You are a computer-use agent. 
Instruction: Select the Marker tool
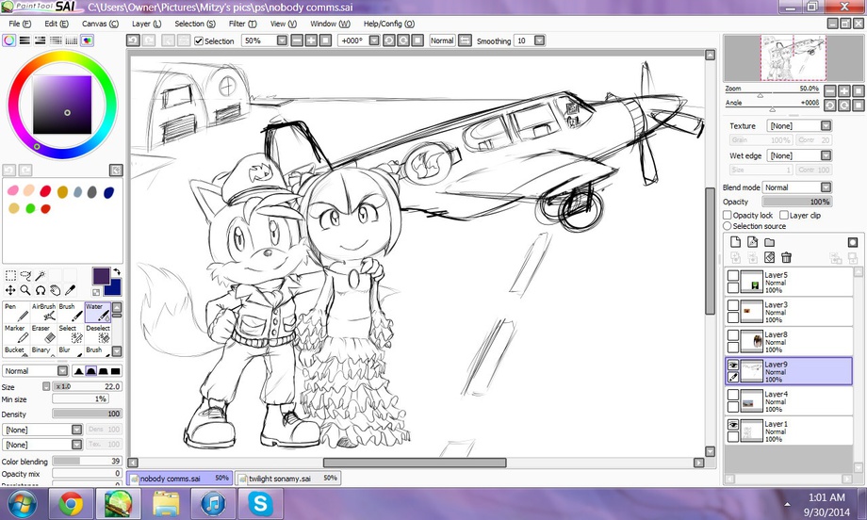tap(15, 334)
